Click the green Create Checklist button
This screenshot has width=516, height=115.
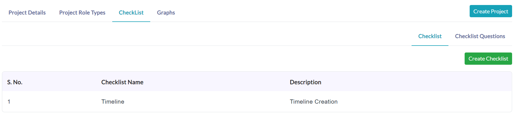coord(488,59)
